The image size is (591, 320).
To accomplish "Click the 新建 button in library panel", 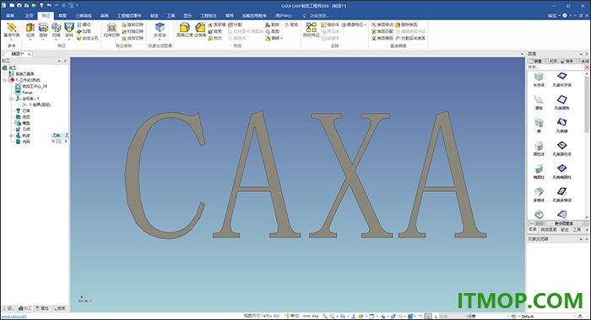I will pos(535,61).
